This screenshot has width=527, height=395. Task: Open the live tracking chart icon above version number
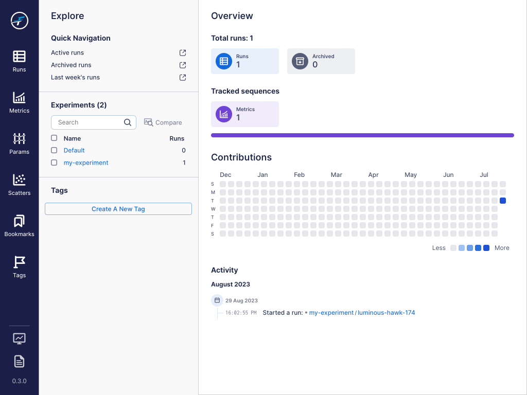pyautogui.click(x=19, y=338)
